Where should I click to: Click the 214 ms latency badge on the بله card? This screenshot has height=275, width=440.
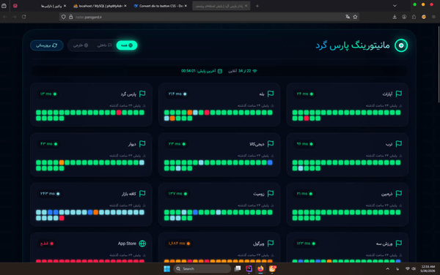tap(177, 94)
